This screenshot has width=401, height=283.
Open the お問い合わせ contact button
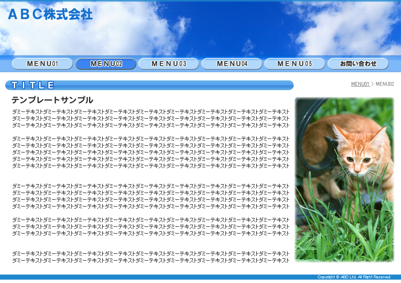coord(358,64)
